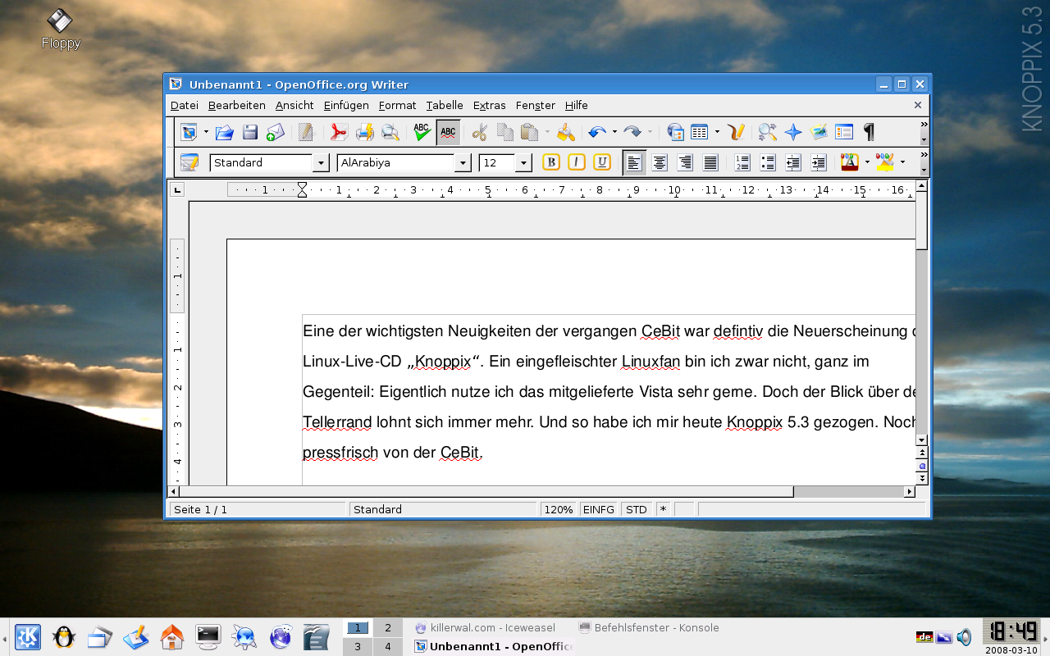The width and height of the screenshot is (1050, 656).
Task: Align the paragraph right
Action: (685, 162)
